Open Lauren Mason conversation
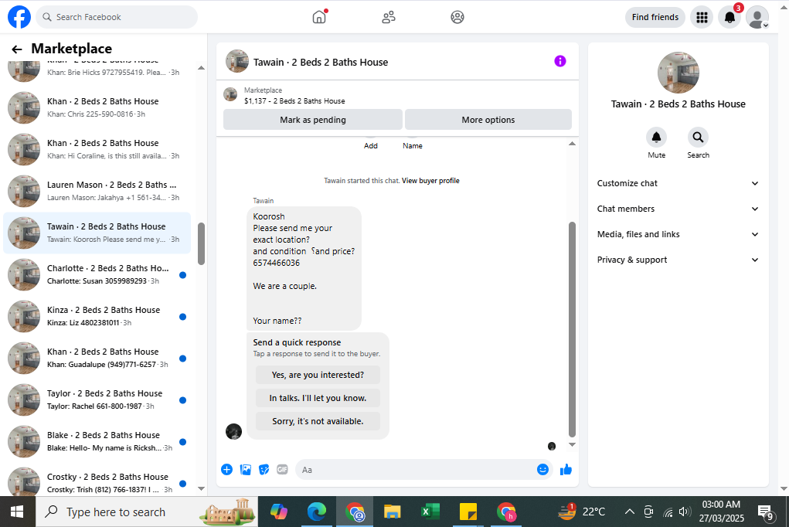789x527 pixels. [x=97, y=191]
